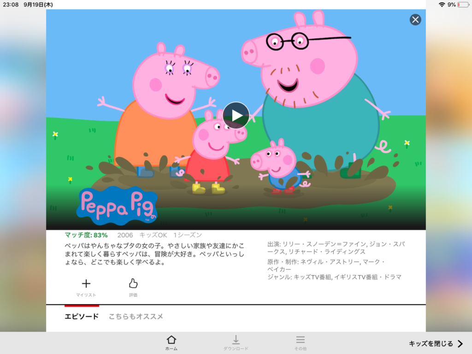472x354 pixels.
Task: Select キッズTV番組 genre link
Action: pyautogui.click(x=312, y=277)
